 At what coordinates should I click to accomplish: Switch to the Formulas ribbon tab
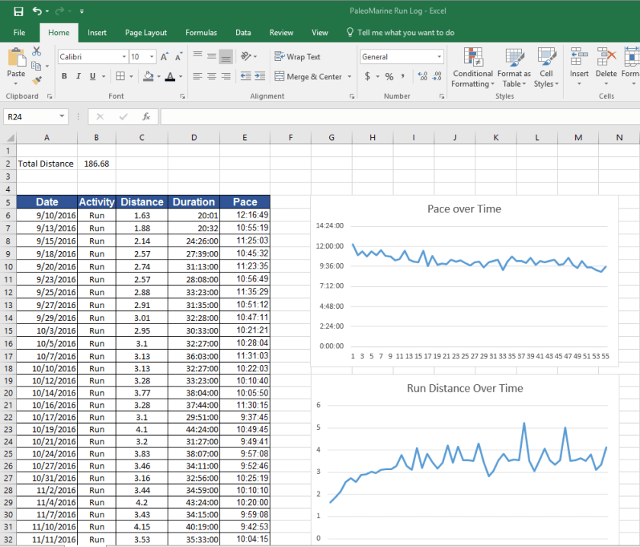(200, 33)
